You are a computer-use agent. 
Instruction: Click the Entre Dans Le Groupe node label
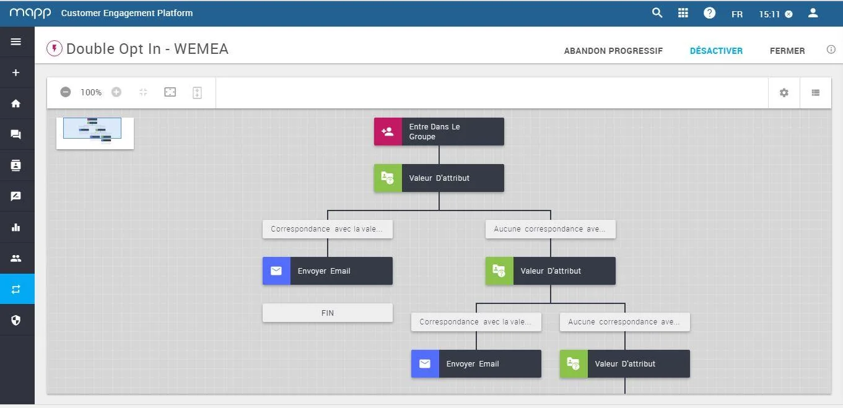point(434,132)
